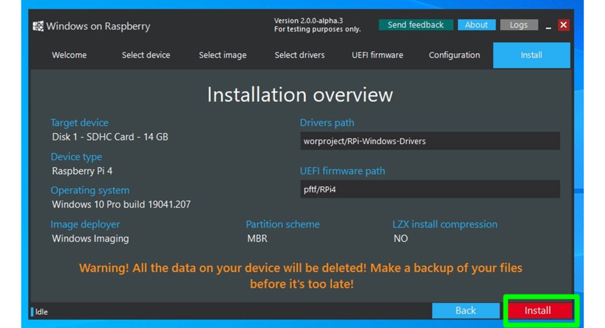
Task: Click the Windows on Raspberry logo icon
Action: tap(38, 26)
